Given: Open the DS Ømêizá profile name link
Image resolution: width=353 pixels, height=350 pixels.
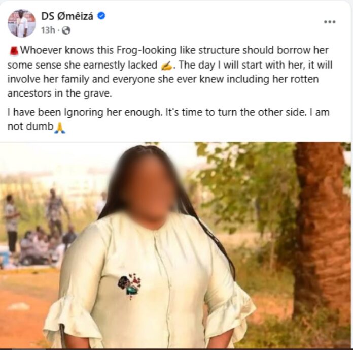Looking at the screenshot, I should (x=67, y=16).
